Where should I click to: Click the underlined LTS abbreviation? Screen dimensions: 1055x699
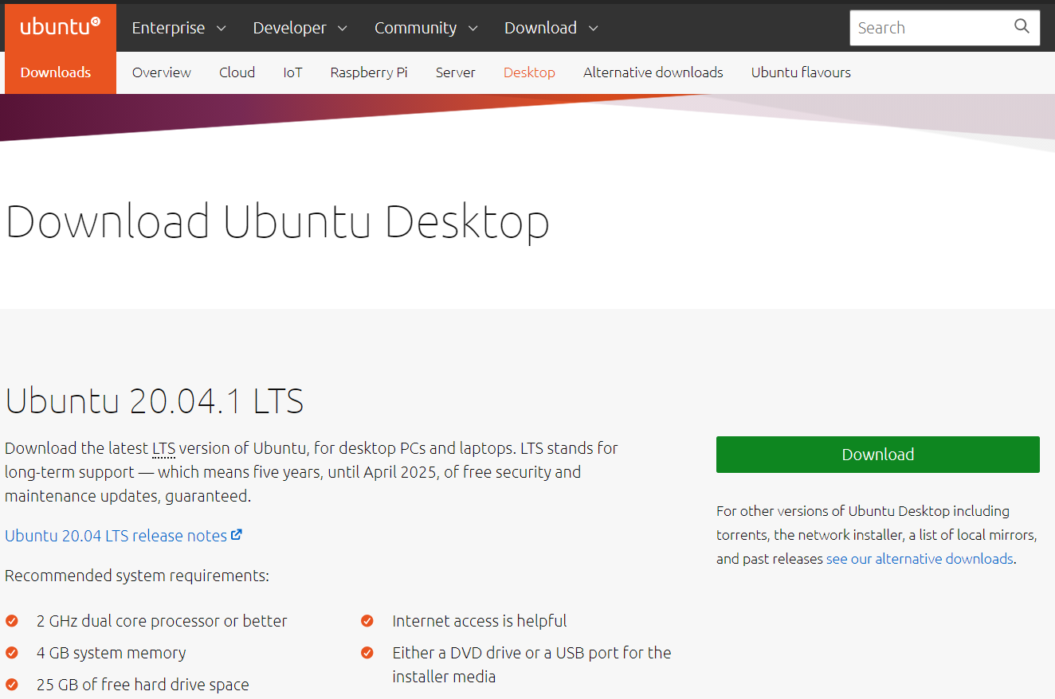163,448
